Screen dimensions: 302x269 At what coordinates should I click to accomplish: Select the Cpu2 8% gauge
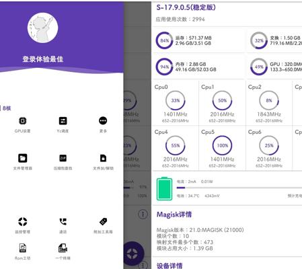tap(269, 100)
